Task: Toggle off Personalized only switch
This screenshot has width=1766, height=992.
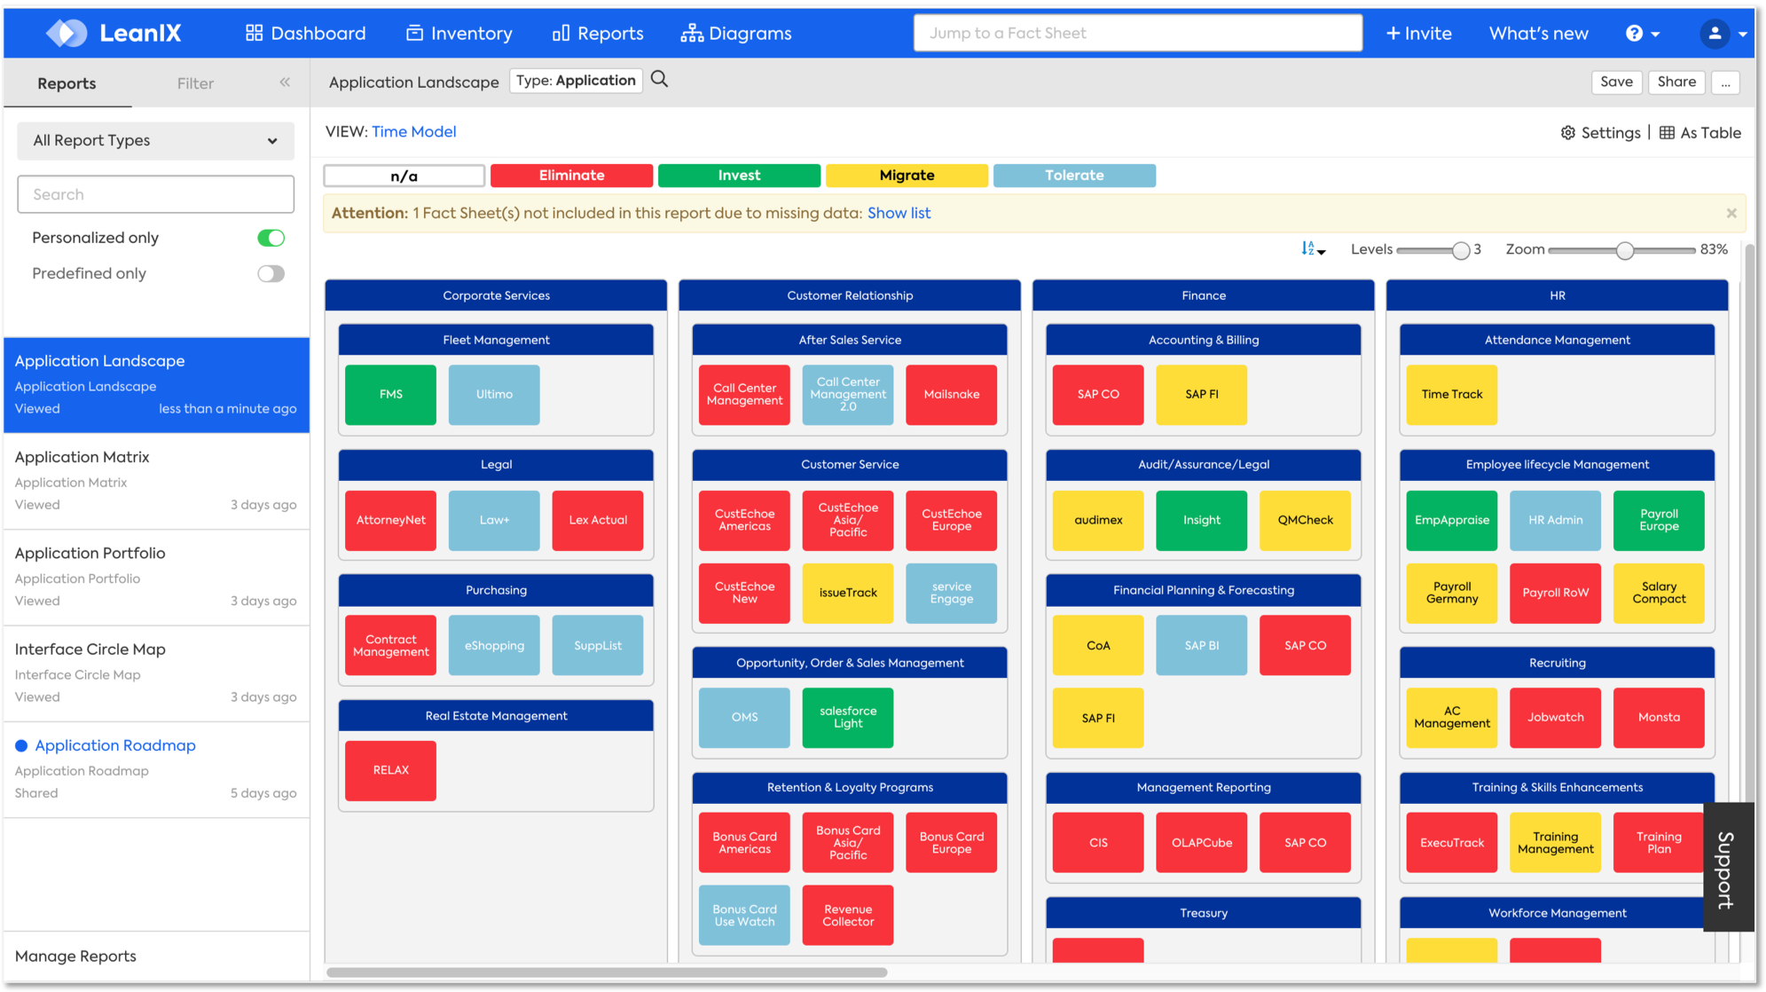Action: click(x=271, y=238)
